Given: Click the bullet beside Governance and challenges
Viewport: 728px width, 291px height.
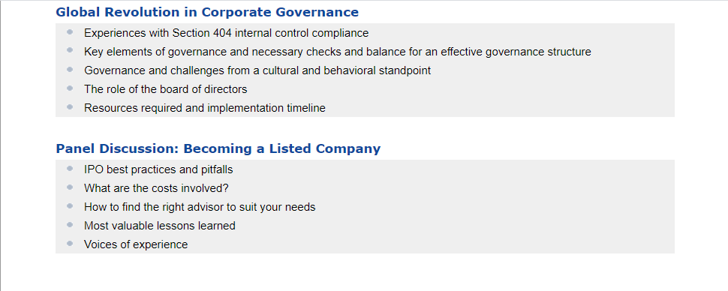Looking at the screenshot, I should point(70,69).
